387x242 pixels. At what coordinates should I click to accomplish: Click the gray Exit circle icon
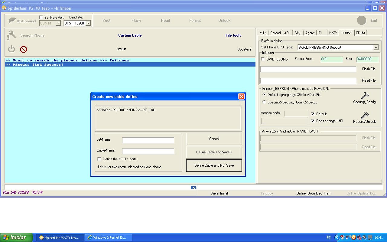362,20
